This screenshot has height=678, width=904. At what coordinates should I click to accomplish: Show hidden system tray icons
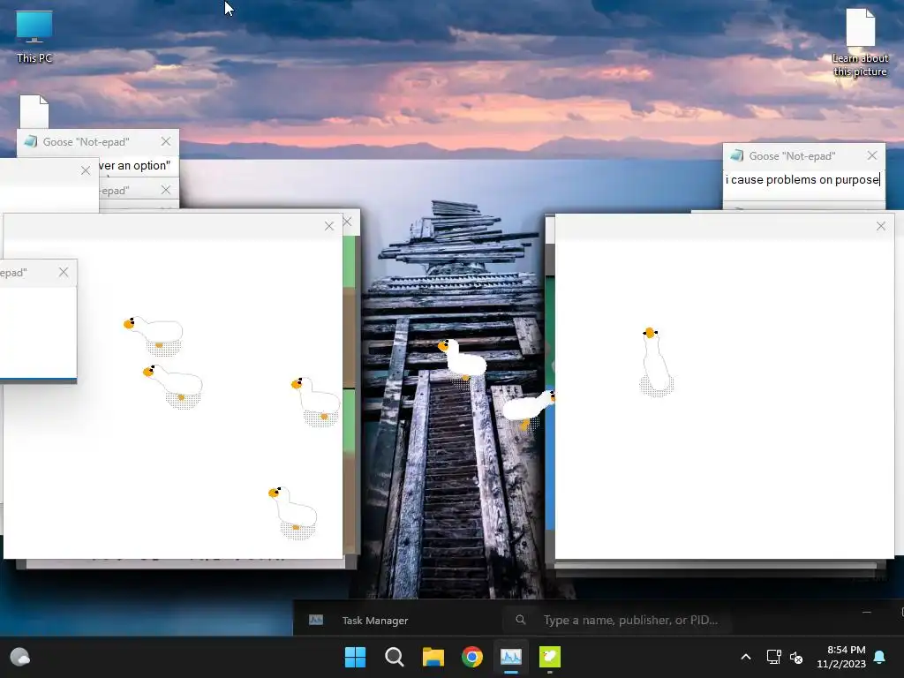745,657
